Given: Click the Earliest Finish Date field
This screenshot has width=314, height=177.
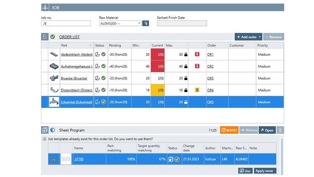Looking at the screenshot, I should tap(182, 24).
